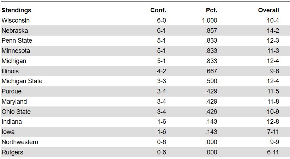
Task: Select the Maryland team name
Action: coord(14,101)
